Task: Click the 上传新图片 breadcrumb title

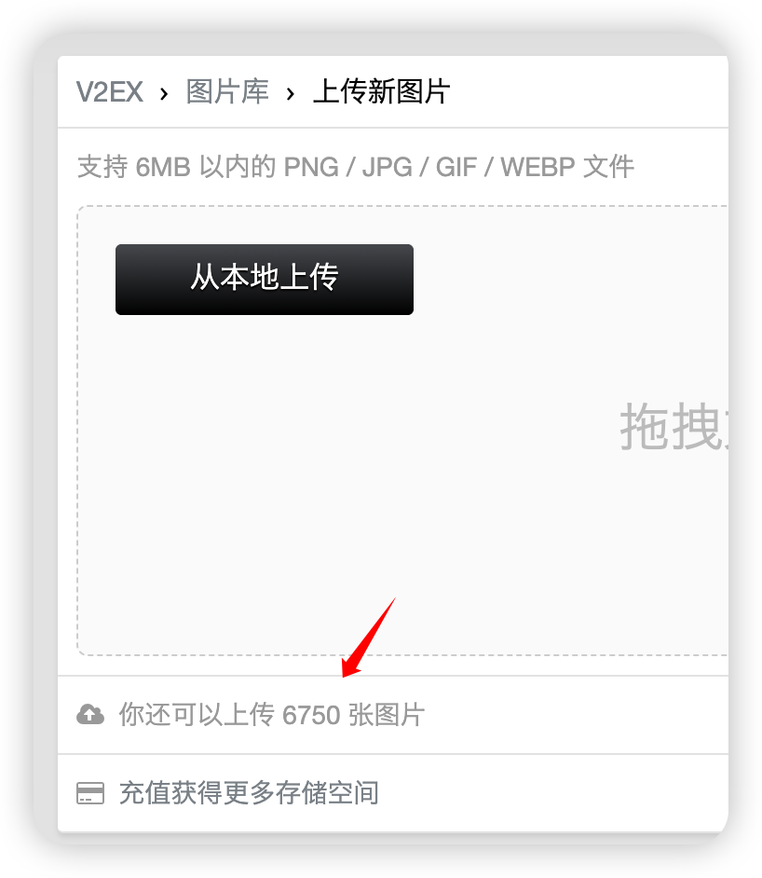Action: (382, 92)
